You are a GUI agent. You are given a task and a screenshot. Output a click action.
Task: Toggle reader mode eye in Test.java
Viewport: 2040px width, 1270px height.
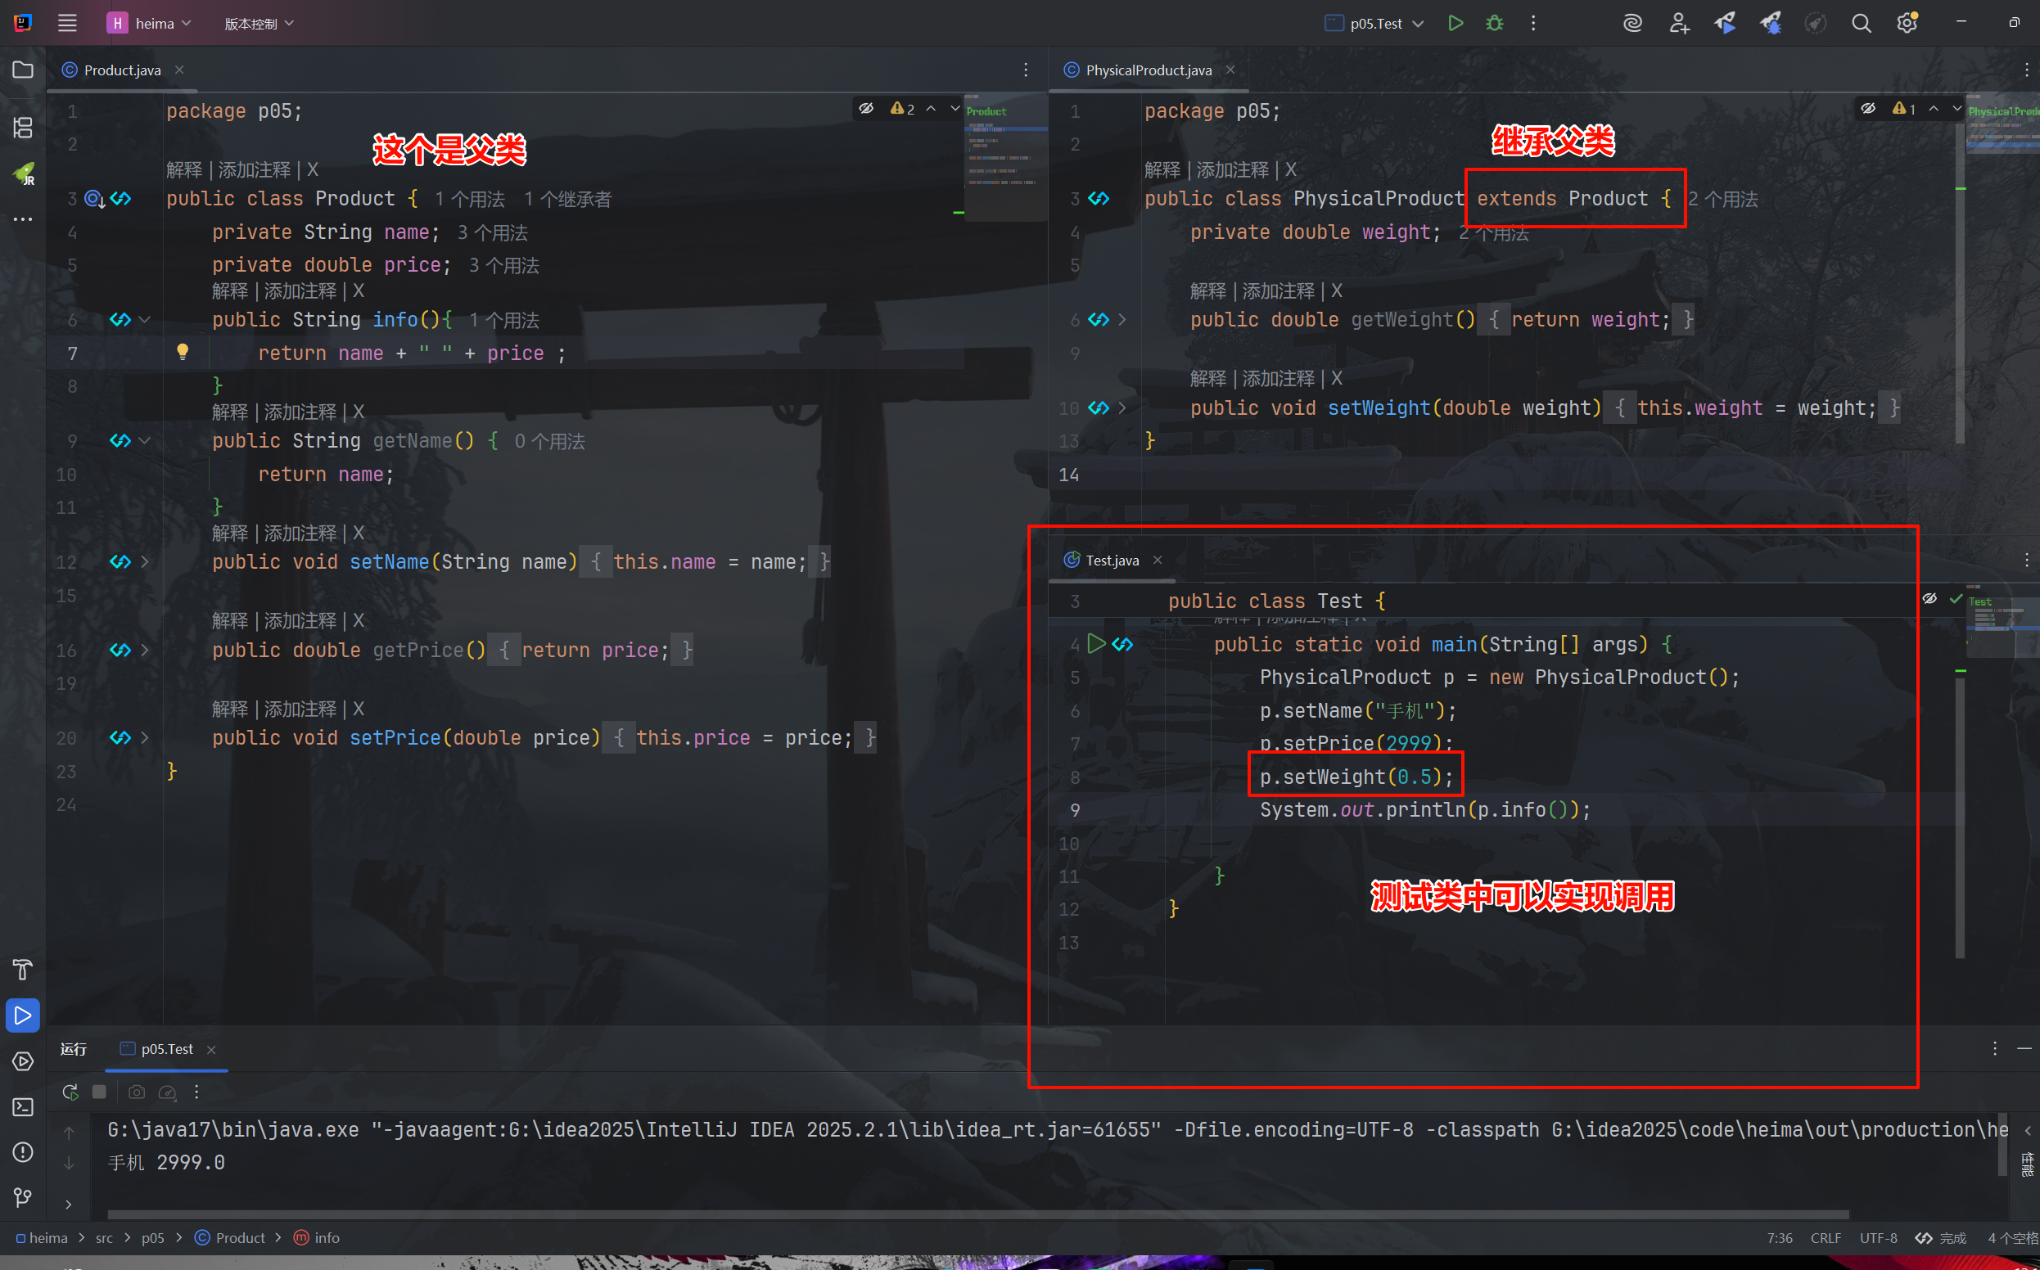1929,599
